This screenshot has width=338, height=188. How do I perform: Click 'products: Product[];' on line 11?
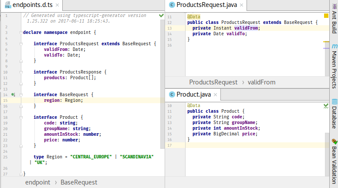coord(70,77)
